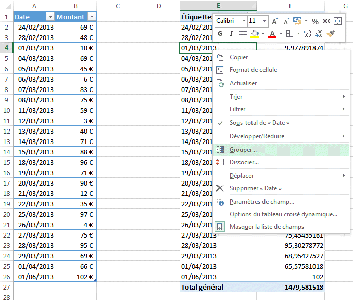353x300 pixels.
Task: Click the center align icon in mini toolbar
Action: pyautogui.click(x=243, y=34)
